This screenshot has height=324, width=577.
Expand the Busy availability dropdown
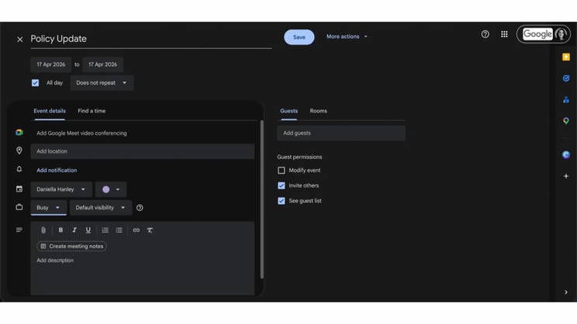[48, 208]
